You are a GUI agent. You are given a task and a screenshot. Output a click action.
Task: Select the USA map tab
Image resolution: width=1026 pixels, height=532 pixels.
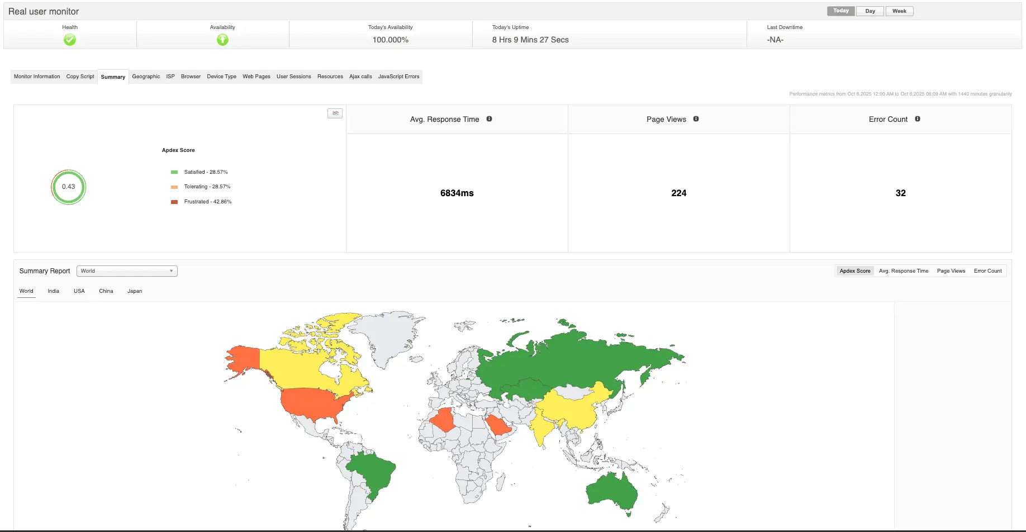(79, 291)
